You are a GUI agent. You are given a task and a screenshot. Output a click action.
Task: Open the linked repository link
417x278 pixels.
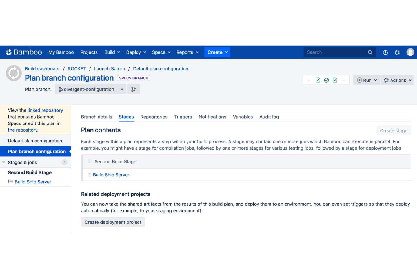(46, 110)
